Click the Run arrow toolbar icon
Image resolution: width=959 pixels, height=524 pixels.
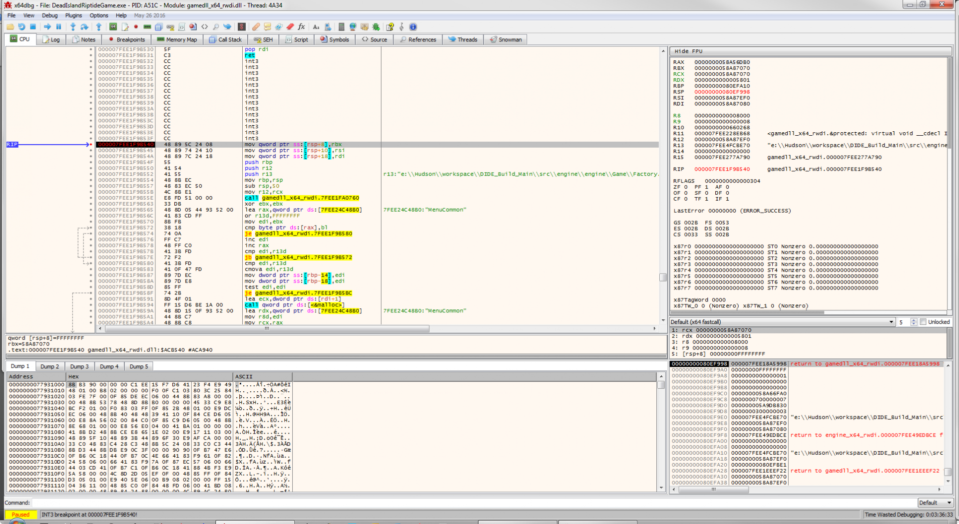point(47,27)
